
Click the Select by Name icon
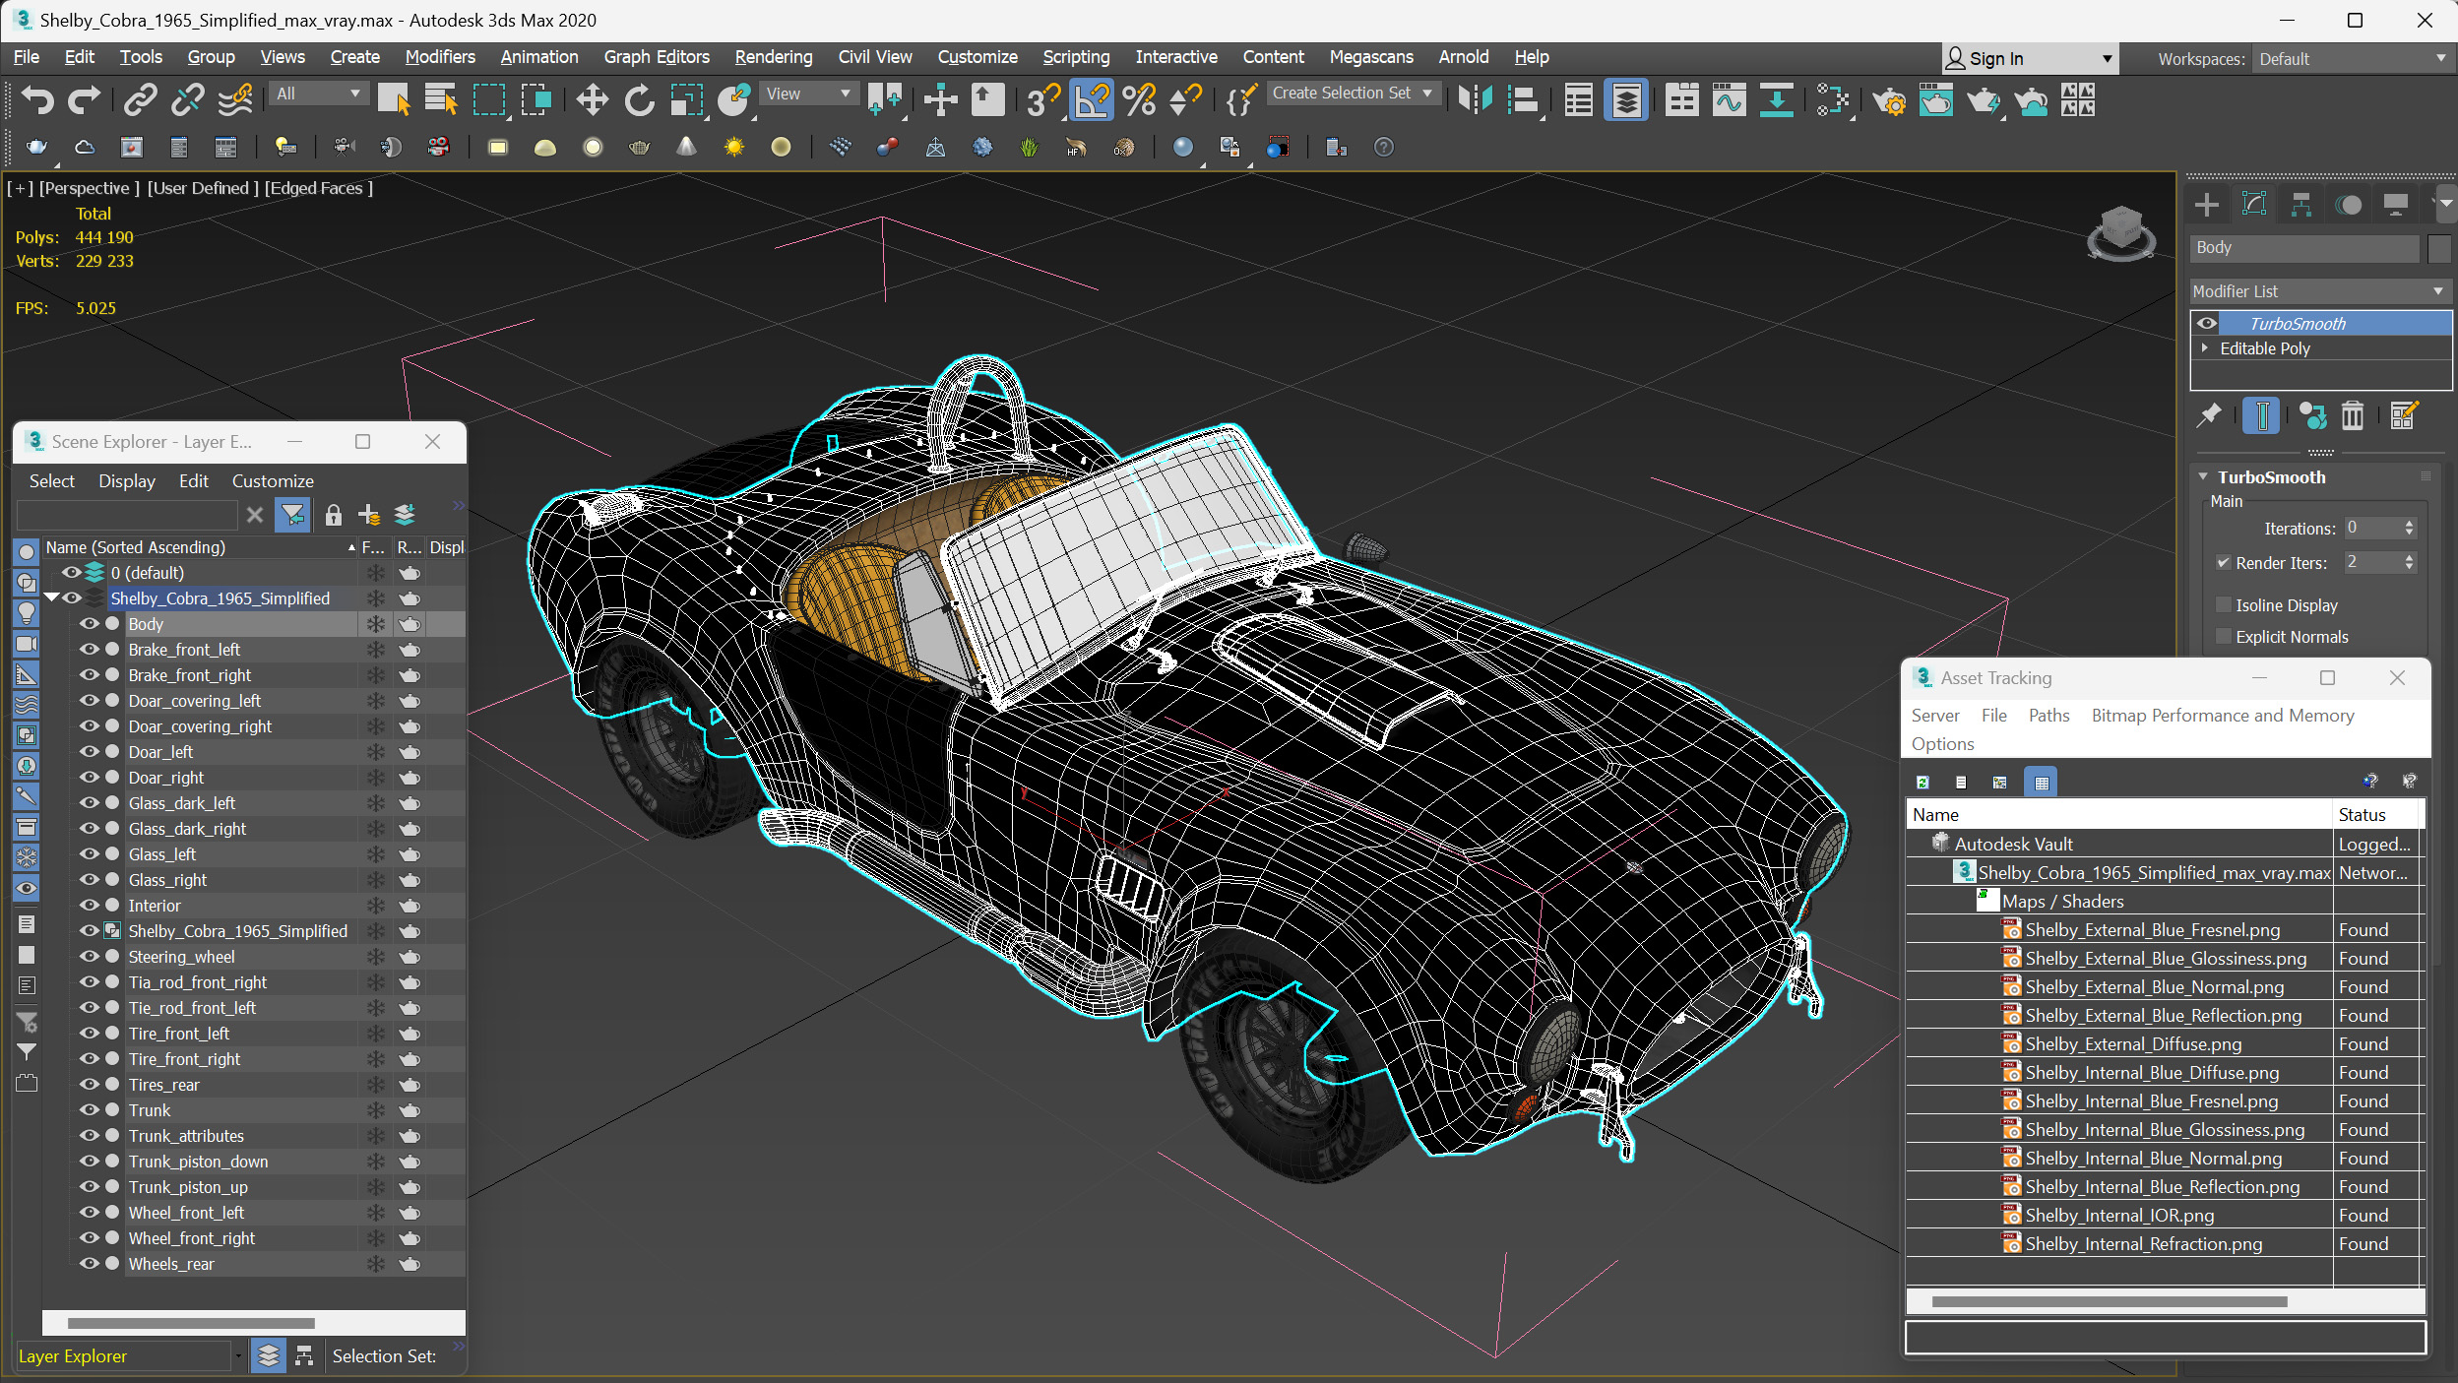[x=440, y=99]
